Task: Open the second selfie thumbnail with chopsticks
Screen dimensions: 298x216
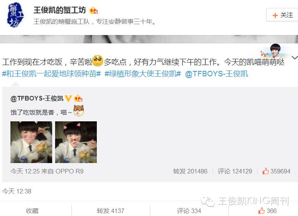Action: (76, 142)
